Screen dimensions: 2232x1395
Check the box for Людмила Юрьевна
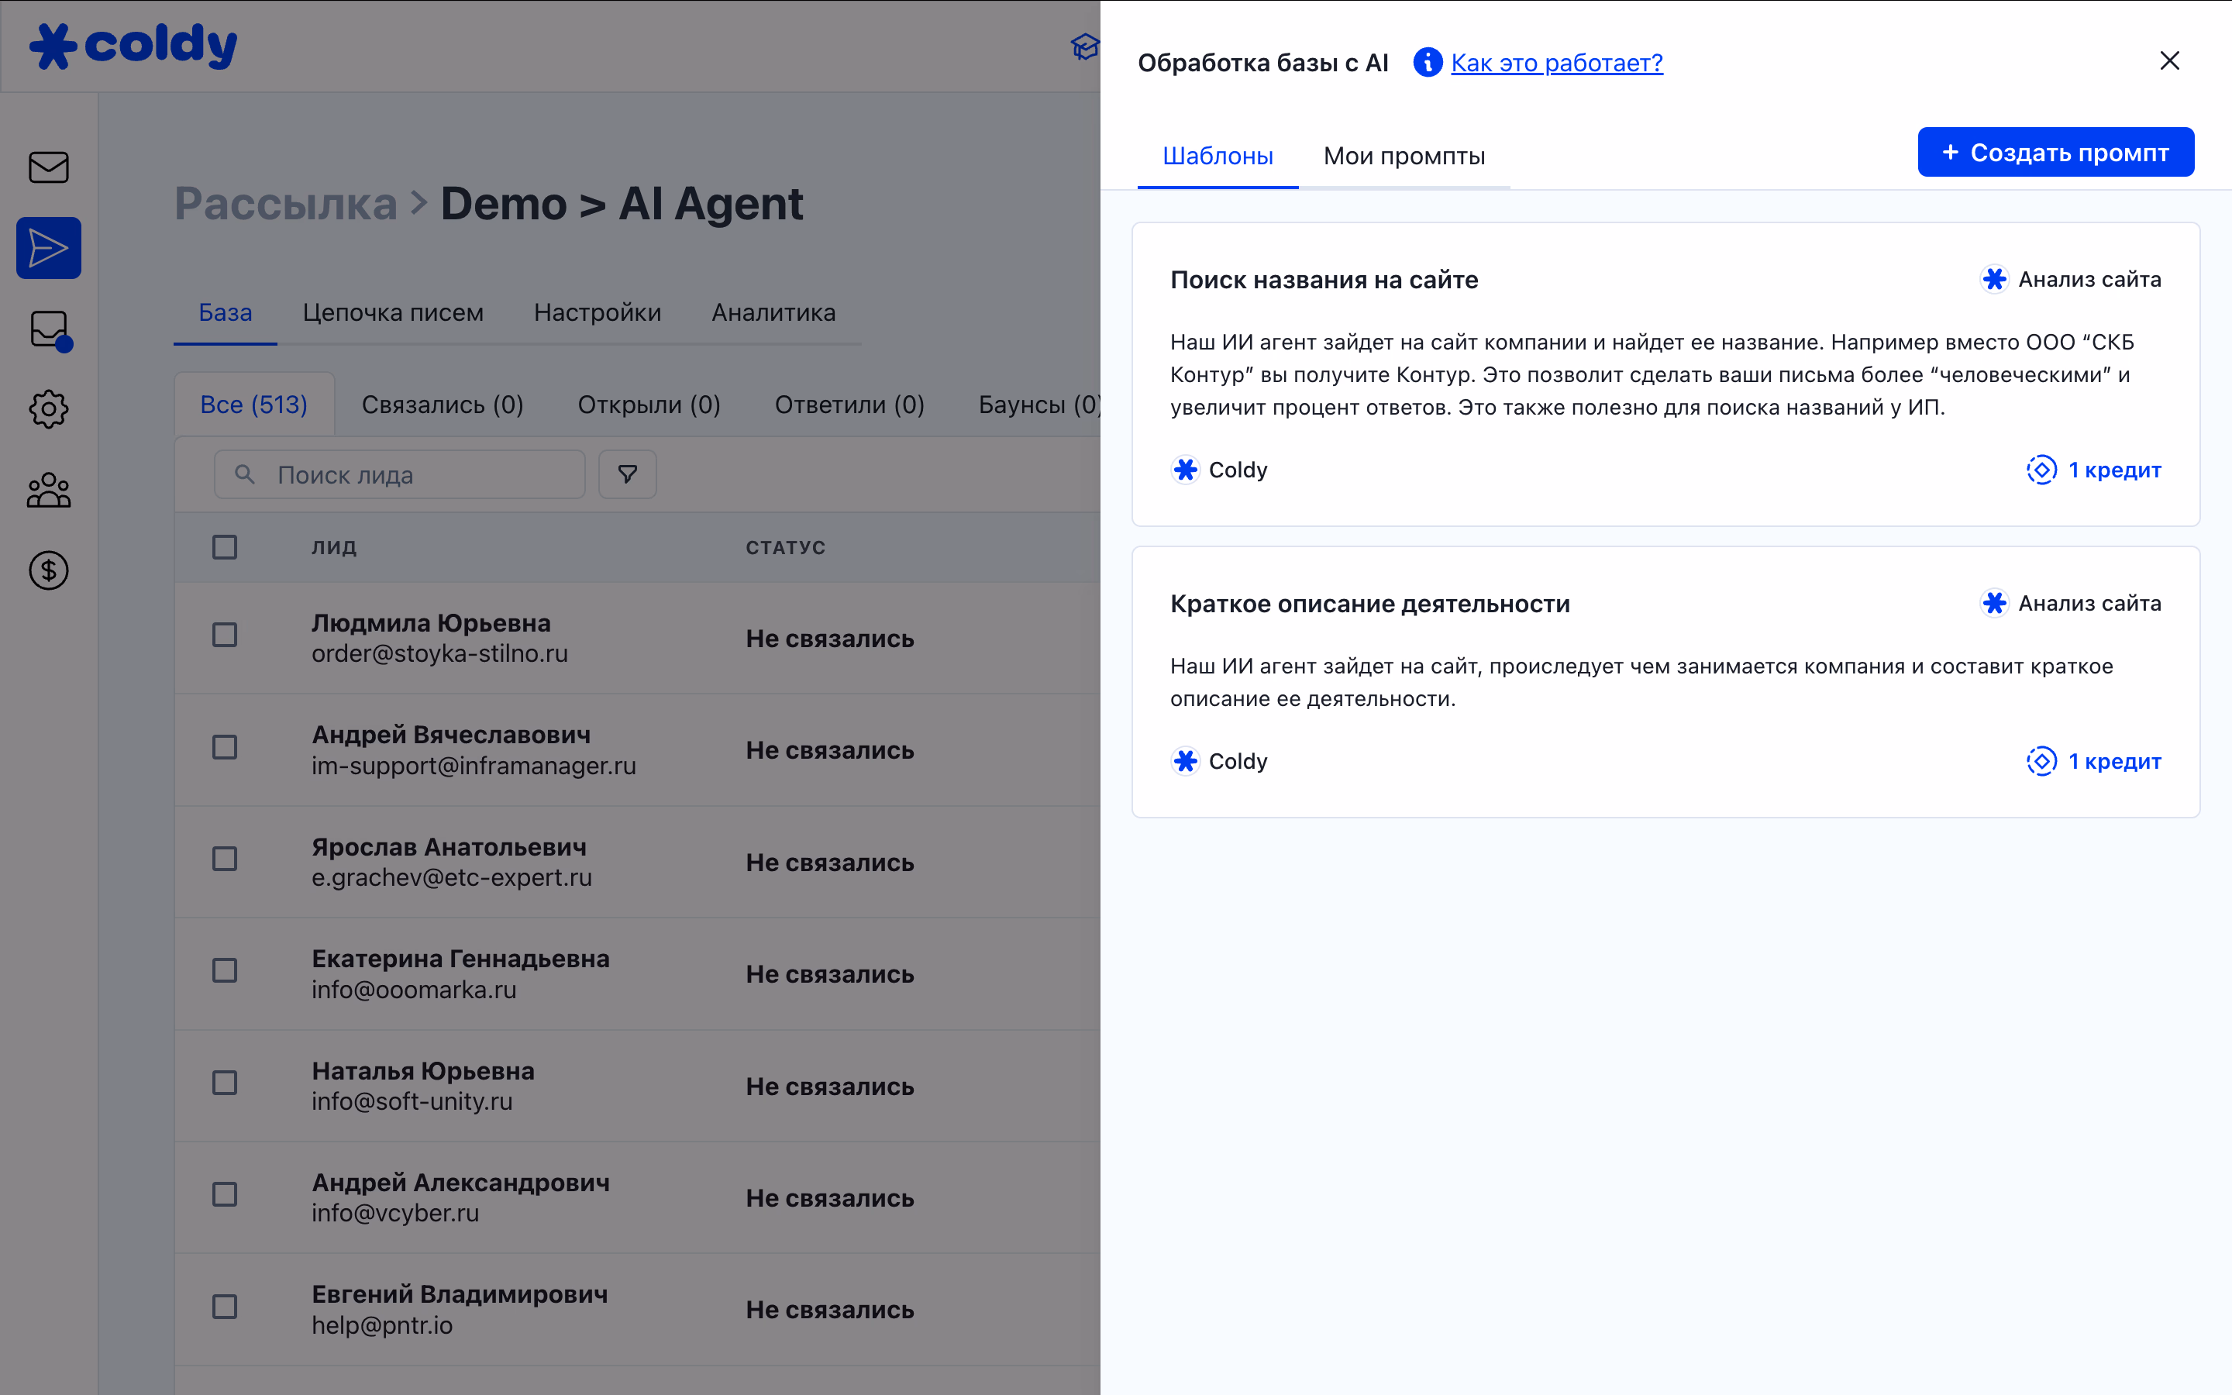224,635
